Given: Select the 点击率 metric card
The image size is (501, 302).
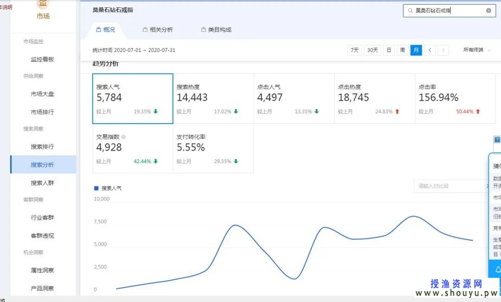Looking at the screenshot, I should [x=455, y=98].
